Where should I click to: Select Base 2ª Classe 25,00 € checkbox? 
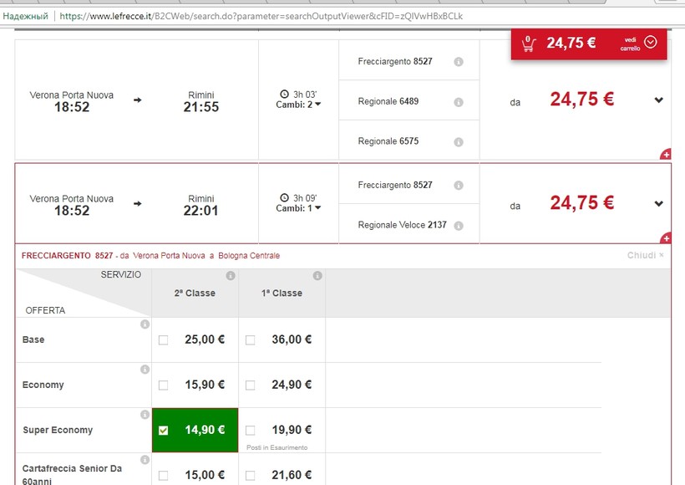pos(163,340)
